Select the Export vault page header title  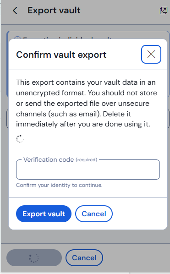(54, 11)
